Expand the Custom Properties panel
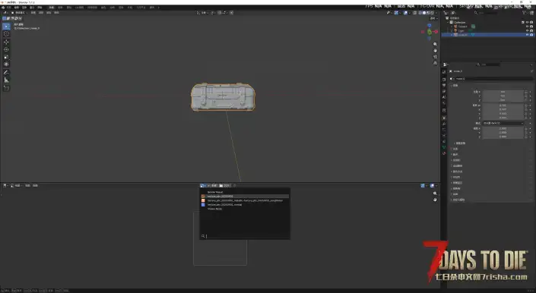Viewport: 536px width, 293px height. click(x=458, y=200)
